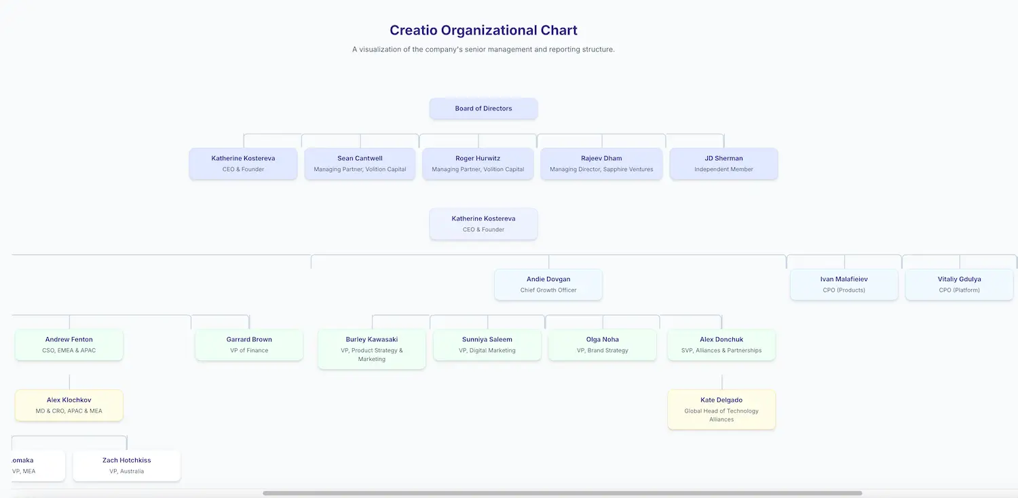Click the Rajeev Dham card
This screenshot has width=1018, height=498.
pyautogui.click(x=601, y=164)
